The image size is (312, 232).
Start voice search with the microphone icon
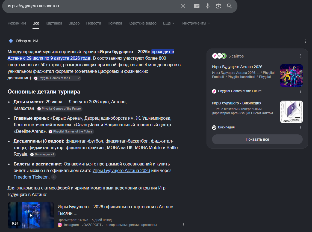point(208,6)
